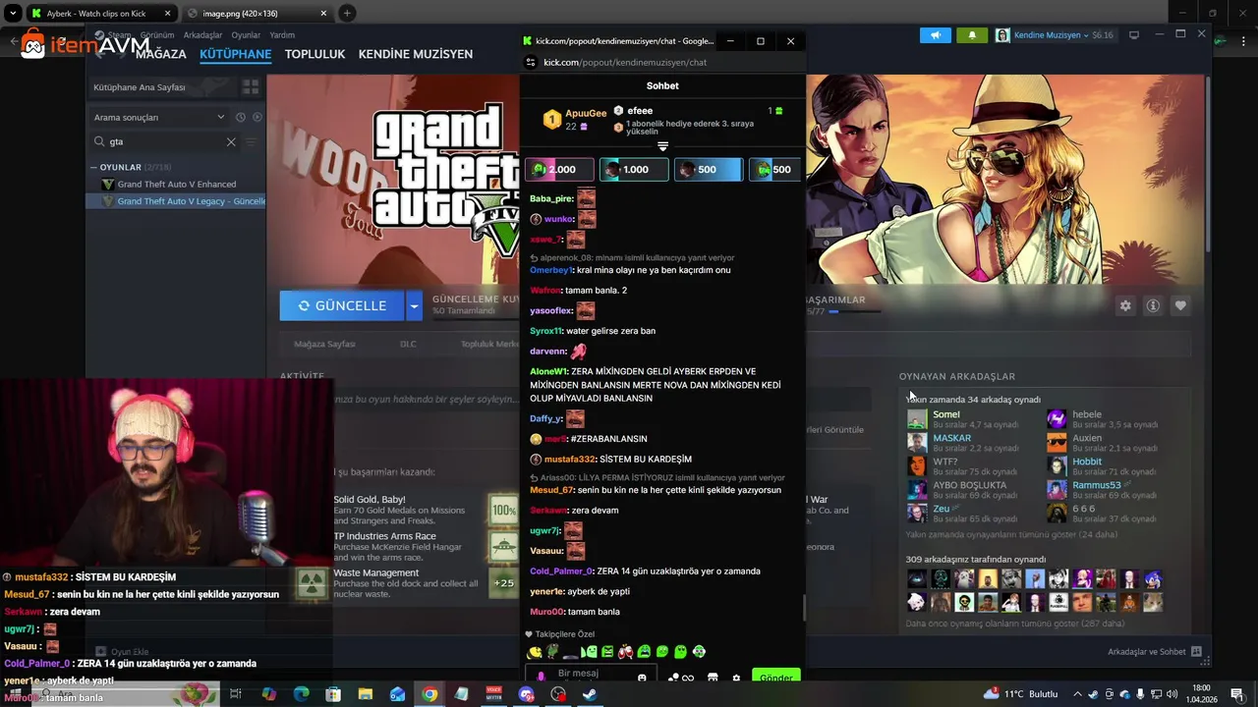The image size is (1258, 707).
Task: Open Arkadaşlar ve Sohbet panel
Action: click(x=1154, y=652)
